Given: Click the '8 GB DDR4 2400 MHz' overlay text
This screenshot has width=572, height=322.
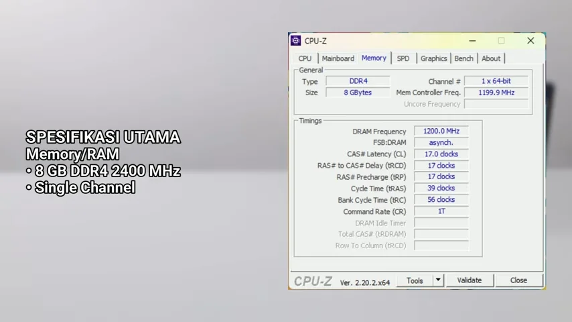Looking at the screenshot, I should [x=108, y=171].
